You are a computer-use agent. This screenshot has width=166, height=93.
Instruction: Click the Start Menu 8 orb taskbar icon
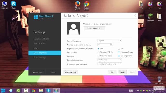click(56, 91)
